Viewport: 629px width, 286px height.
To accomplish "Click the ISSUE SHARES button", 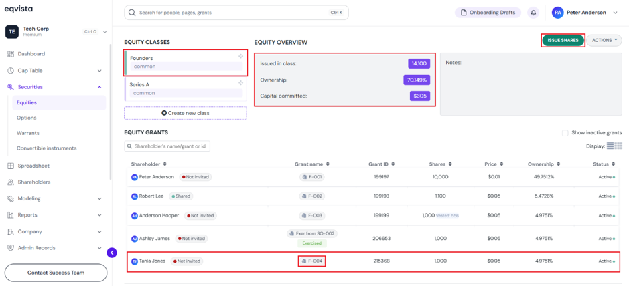I will (563, 40).
